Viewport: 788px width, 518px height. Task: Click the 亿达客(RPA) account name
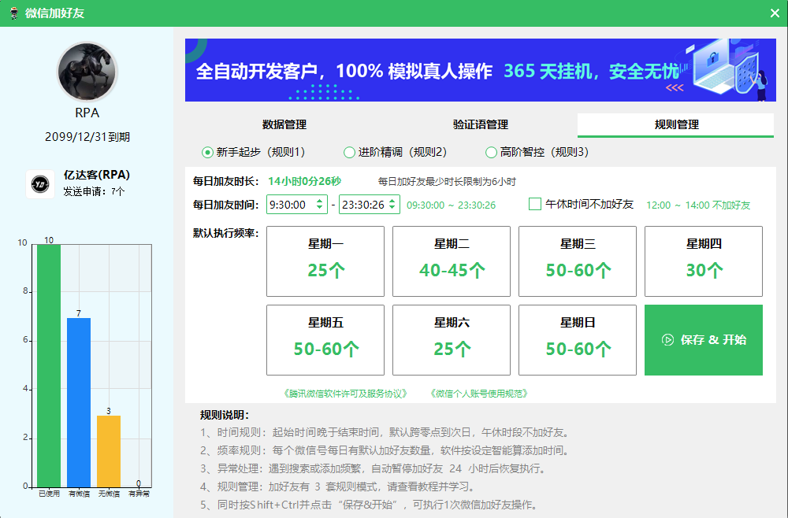point(96,175)
